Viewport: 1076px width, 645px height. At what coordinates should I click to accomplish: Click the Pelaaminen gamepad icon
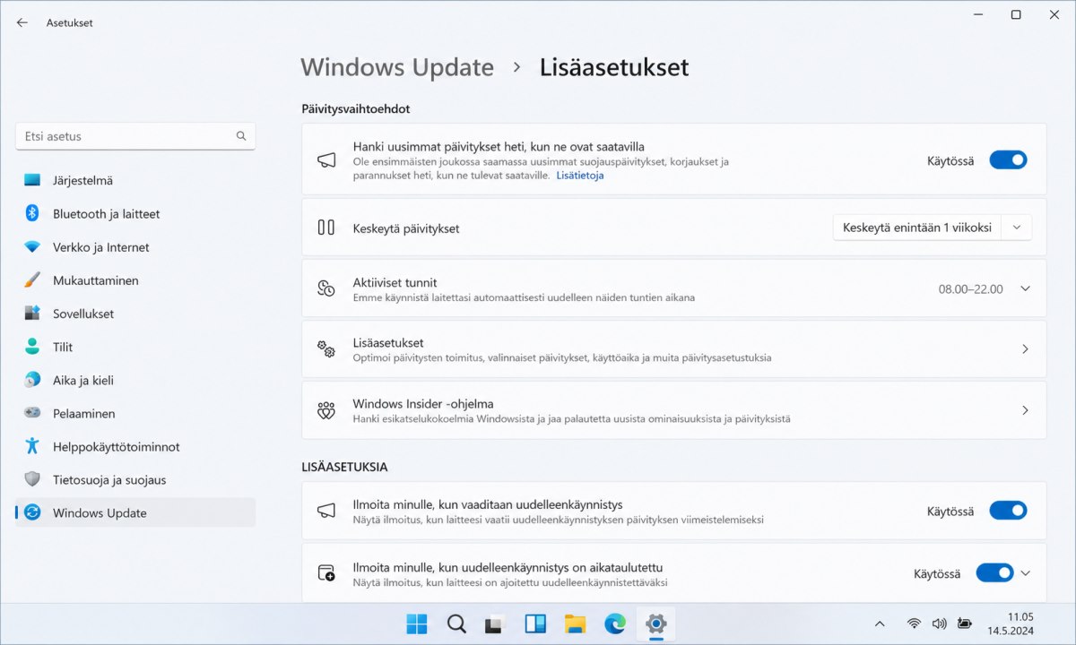pos(32,413)
